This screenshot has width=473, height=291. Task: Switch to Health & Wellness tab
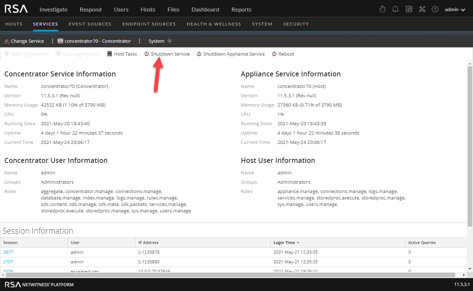[213, 24]
